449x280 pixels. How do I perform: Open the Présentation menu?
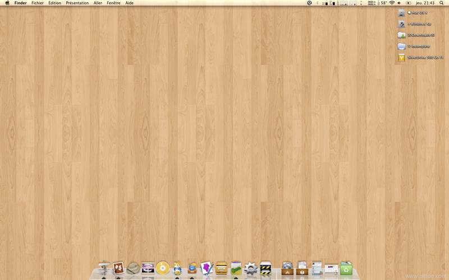tap(77, 3)
